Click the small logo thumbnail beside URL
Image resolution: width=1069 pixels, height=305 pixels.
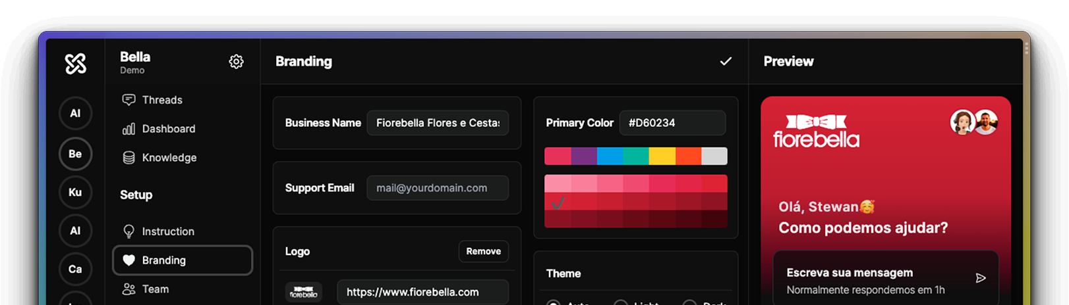click(x=303, y=292)
